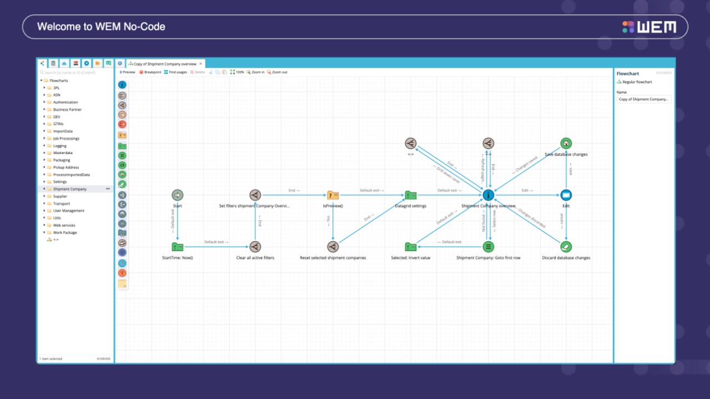Image resolution: width=710 pixels, height=399 pixels.
Task: Expand the Business Partner folder
Action: 44,109
